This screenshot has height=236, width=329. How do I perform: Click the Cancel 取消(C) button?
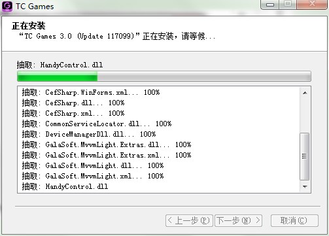[294, 220]
